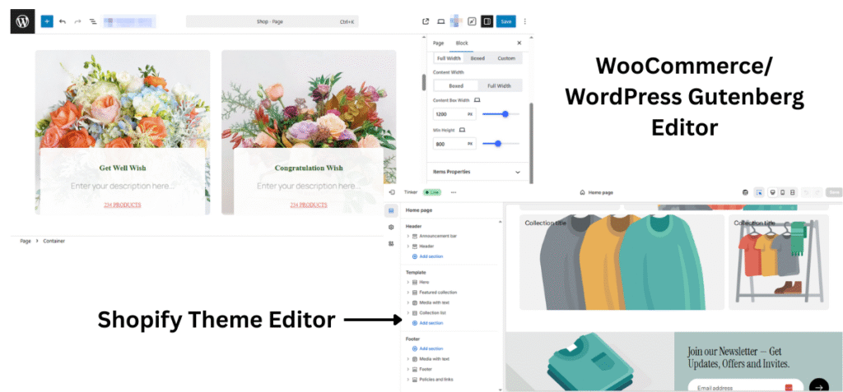Add section under Template group
This screenshot has width=843, height=392.
pos(427,323)
